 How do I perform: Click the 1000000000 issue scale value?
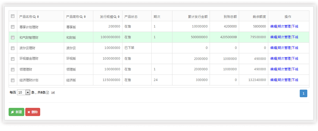[110, 37]
